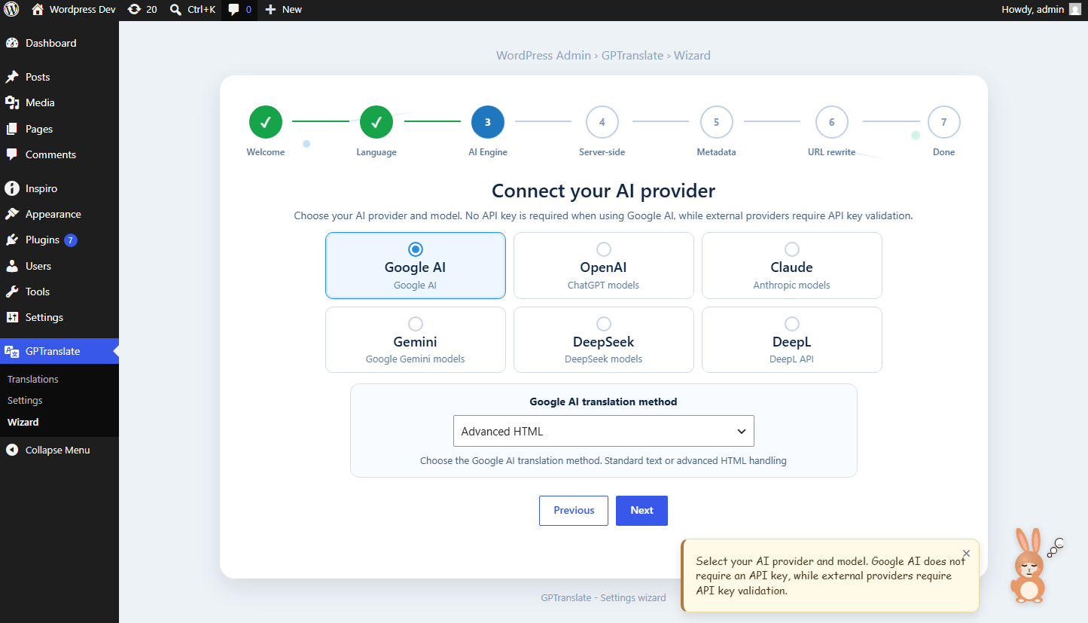The width and height of the screenshot is (1088, 623).
Task: Open the Howdy, admin account menu
Action: coord(1041,10)
